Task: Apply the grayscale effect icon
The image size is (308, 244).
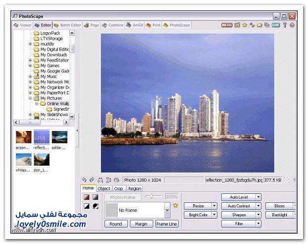Action: 95,197
